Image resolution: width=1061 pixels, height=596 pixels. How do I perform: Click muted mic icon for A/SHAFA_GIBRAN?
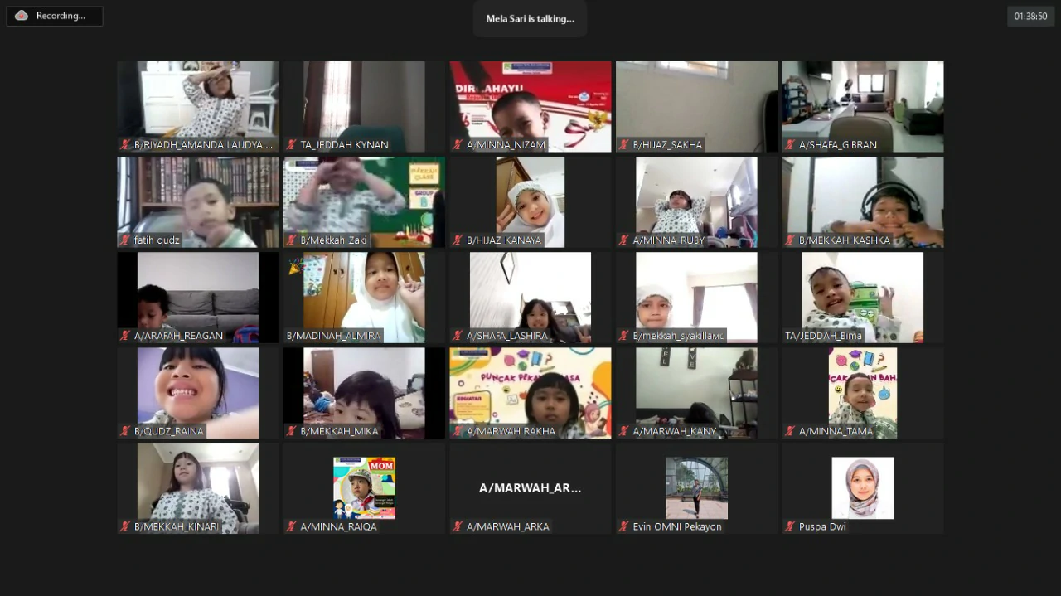point(790,145)
